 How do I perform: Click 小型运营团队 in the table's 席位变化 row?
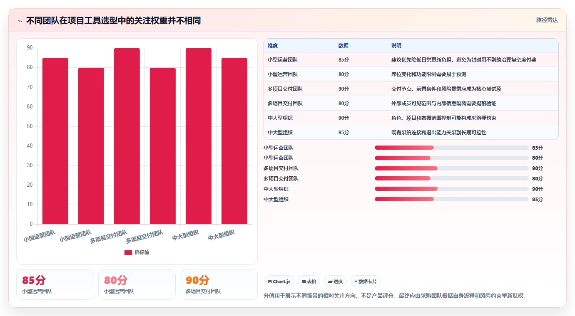tap(283, 74)
